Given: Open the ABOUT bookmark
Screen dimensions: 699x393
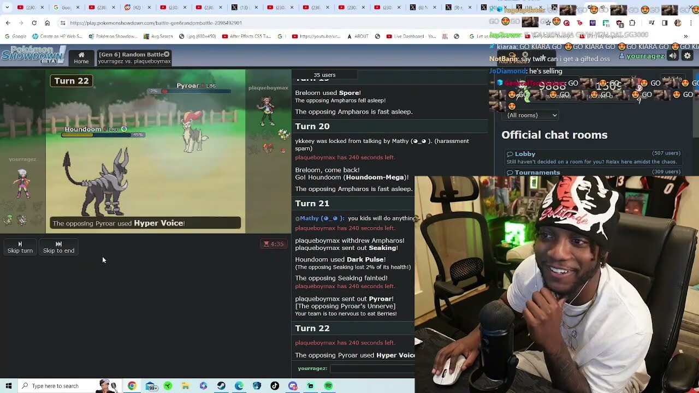Looking at the screenshot, I should click(x=358, y=37).
